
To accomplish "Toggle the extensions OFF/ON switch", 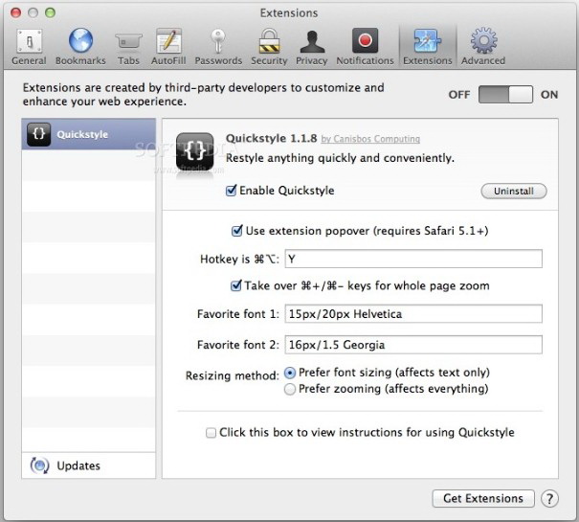I will coord(505,94).
